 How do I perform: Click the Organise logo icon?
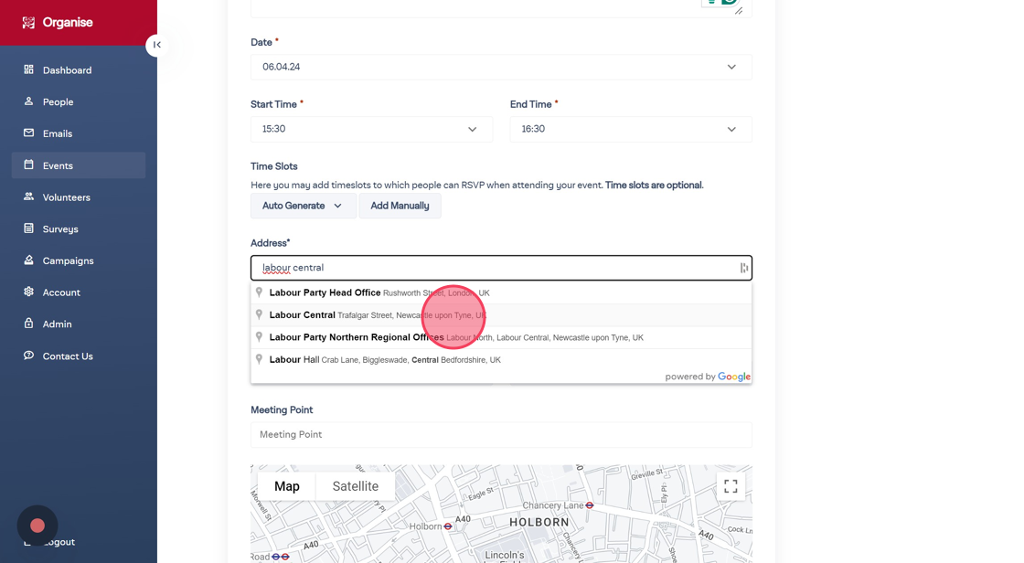pyautogui.click(x=28, y=22)
